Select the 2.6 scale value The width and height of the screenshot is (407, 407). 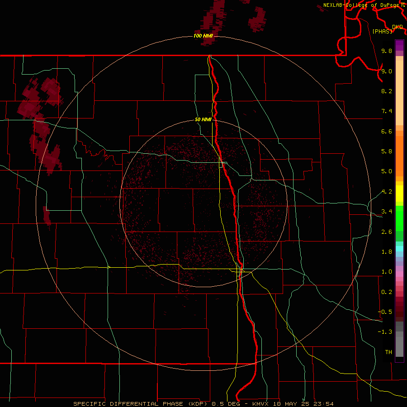387,232
